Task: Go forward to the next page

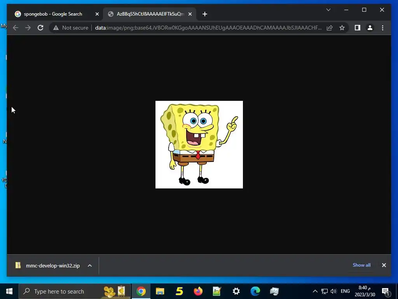Action: pyautogui.click(x=28, y=28)
